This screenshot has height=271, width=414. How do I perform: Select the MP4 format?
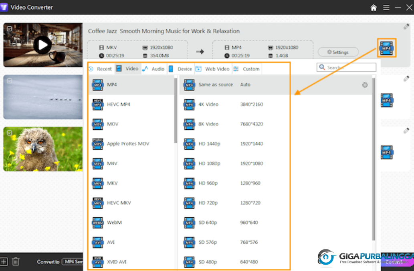[x=131, y=84]
